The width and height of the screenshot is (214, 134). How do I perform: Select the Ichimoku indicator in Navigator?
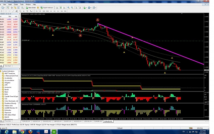point(8,110)
